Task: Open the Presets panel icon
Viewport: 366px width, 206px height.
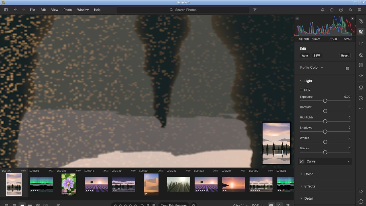Action: click(x=361, y=21)
